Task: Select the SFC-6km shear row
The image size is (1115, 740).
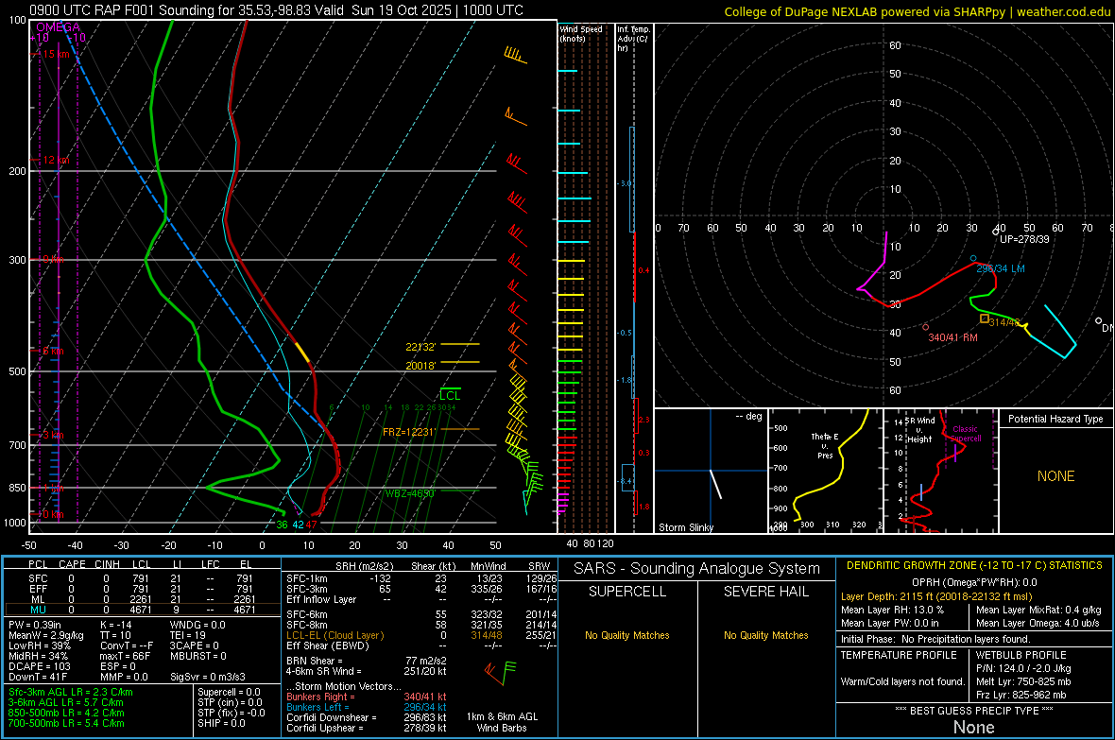Action: pos(421,614)
